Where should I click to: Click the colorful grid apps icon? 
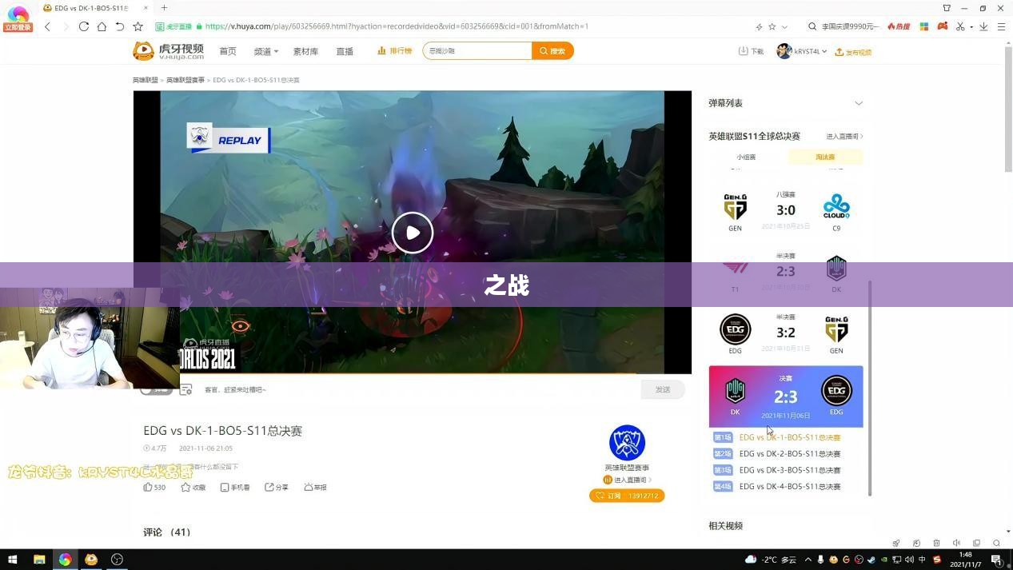click(x=924, y=26)
